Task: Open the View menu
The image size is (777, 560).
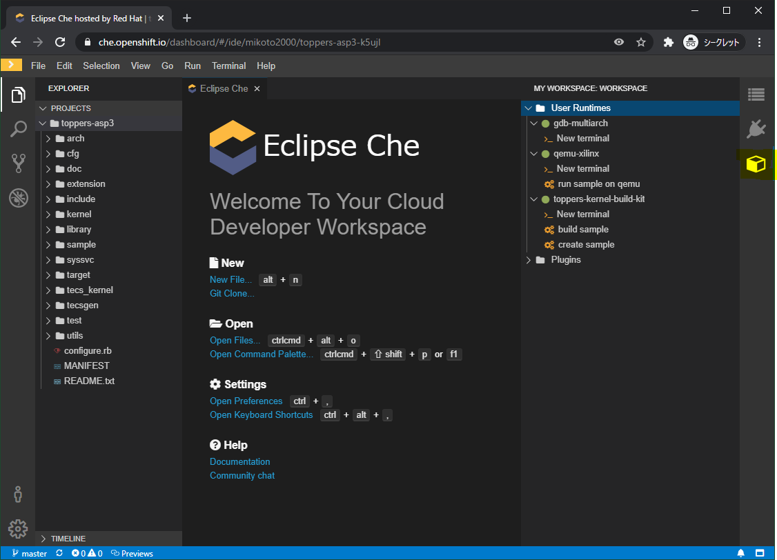Action: [140, 66]
